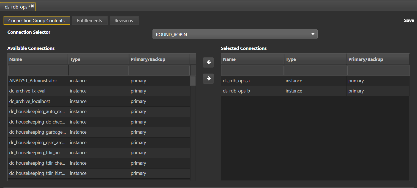Open the Revisions tab

(x=124, y=21)
